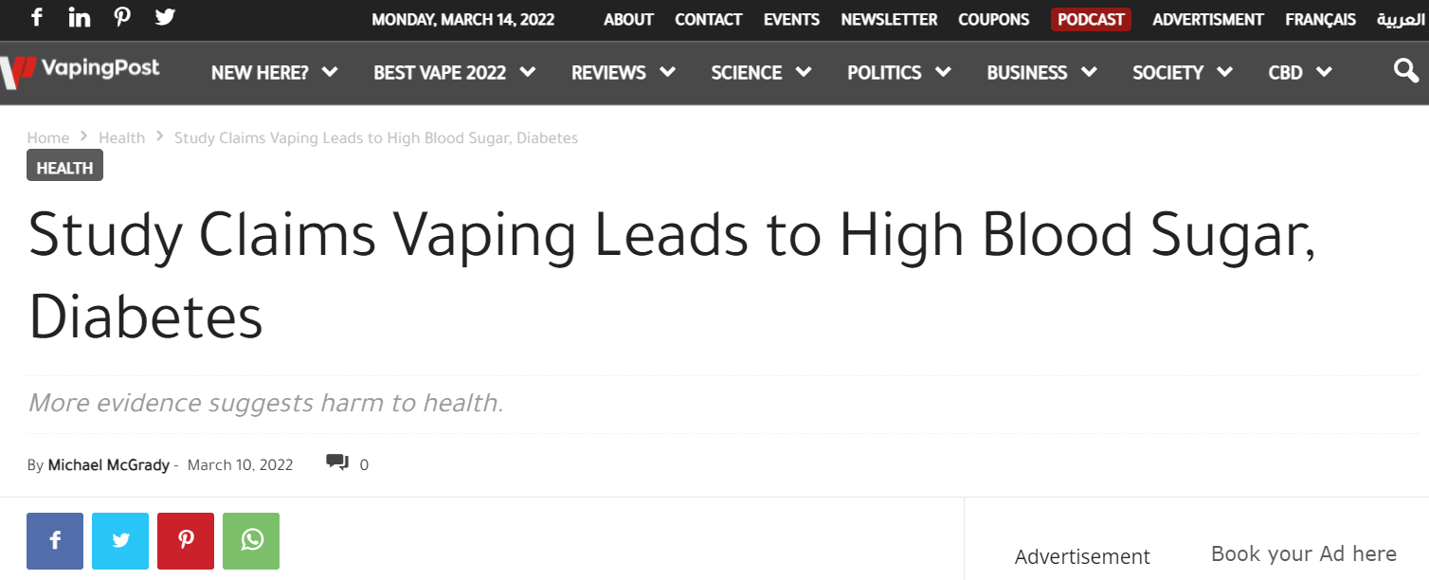Go to Home breadcrumb link
Image resolution: width=1429 pixels, height=580 pixels.
point(47,137)
